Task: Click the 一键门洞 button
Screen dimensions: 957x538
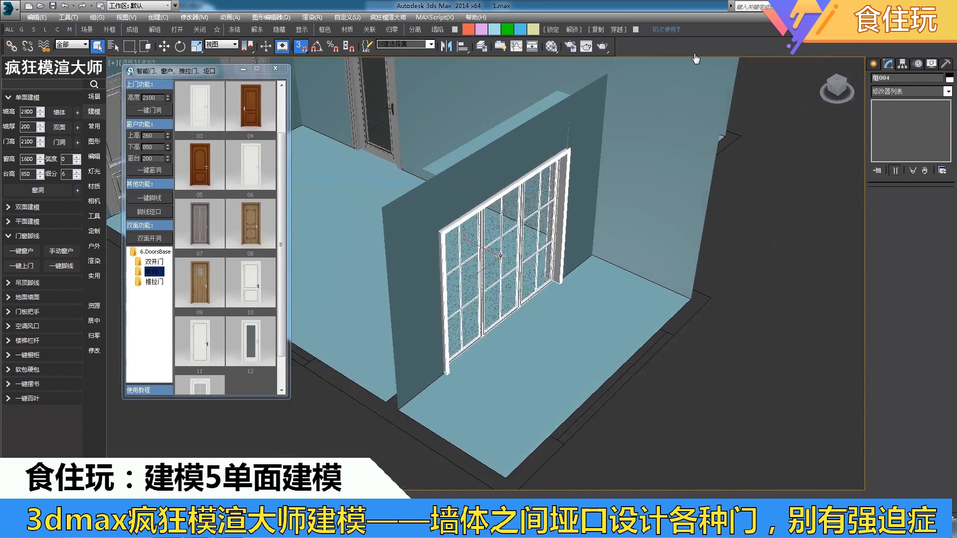Action: click(x=149, y=110)
